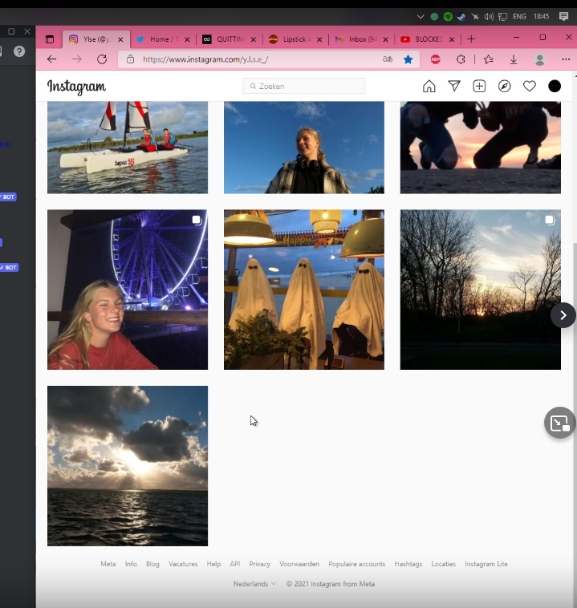Image resolution: width=577 pixels, height=608 pixels.
Task: Expand hidden system tray icons chevron
Action: (x=421, y=17)
